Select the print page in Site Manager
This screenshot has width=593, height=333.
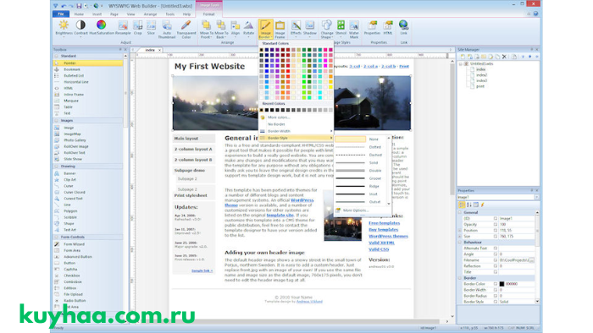(x=480, y=86)
